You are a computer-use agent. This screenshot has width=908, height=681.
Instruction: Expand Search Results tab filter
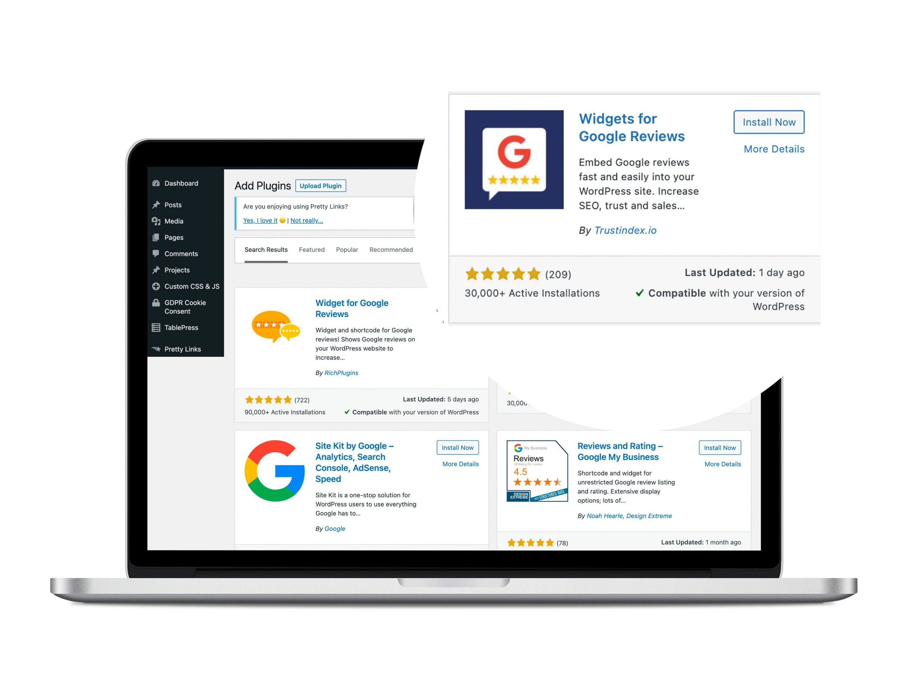265,250
